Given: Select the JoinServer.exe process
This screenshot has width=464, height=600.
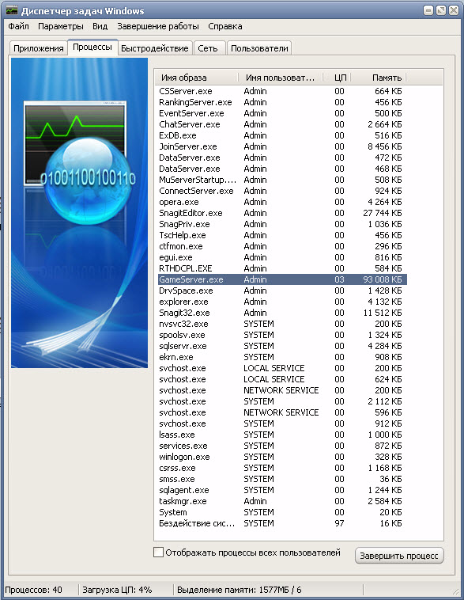Looking at the screenshot, I should [x=282, y=146].
